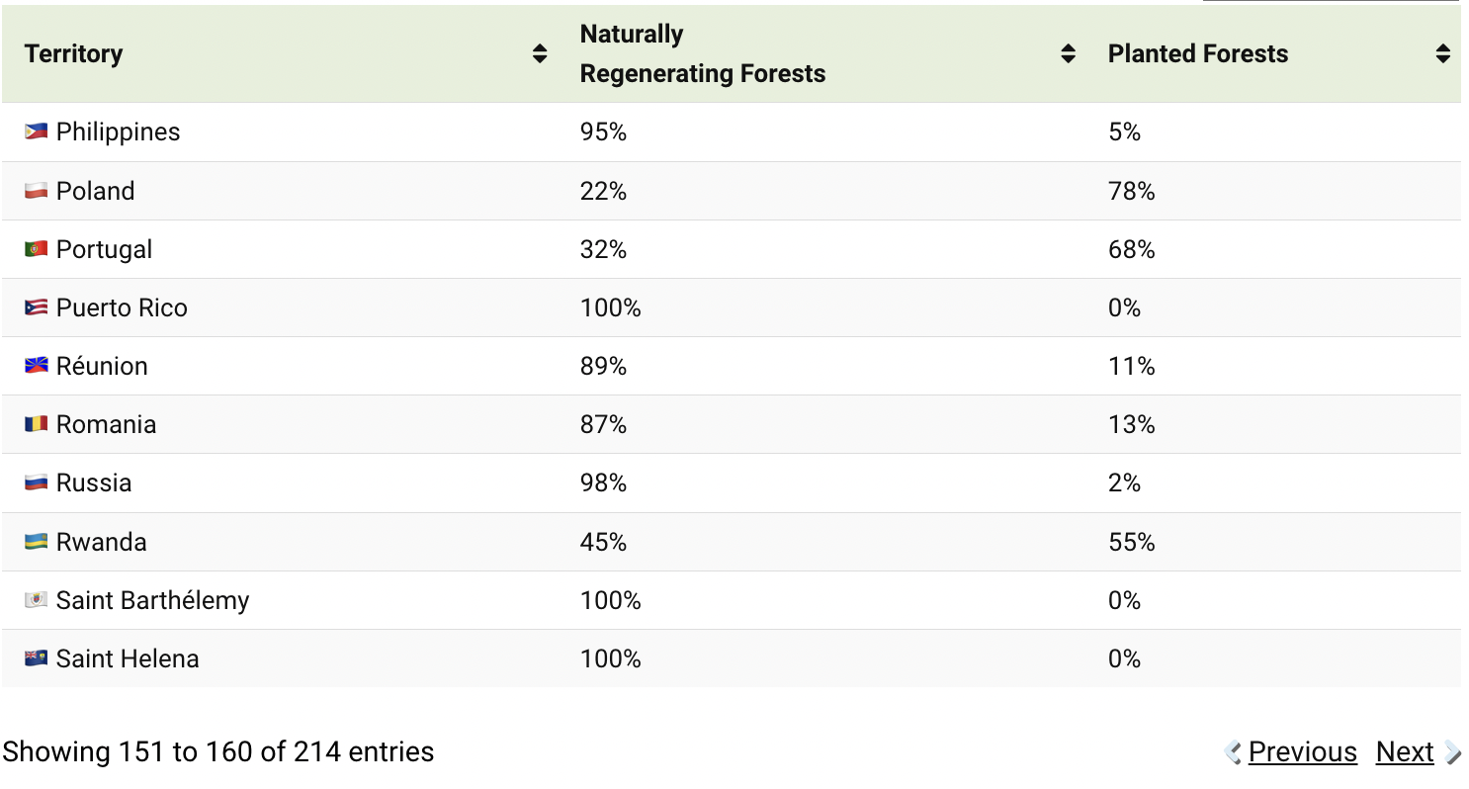Go to the Next page of entries

(x=1405, y=752)
